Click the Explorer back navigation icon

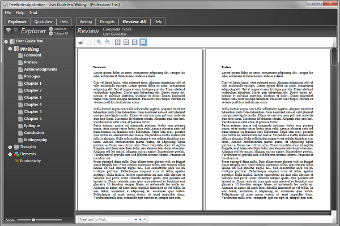[8, 31]
